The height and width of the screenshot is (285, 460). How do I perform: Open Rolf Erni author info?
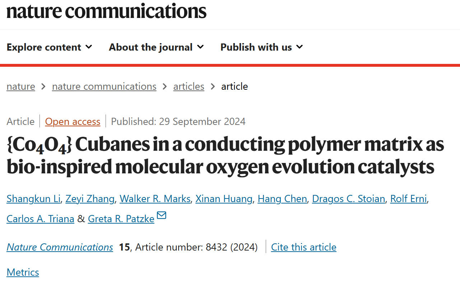pos(409,198)
